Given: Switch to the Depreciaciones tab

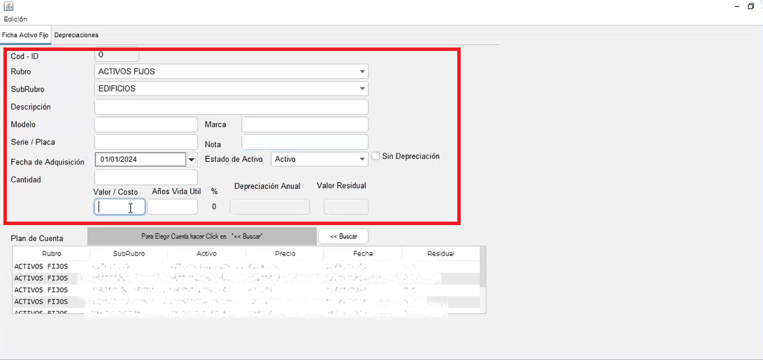Looking at the screenshot, I should click(76, 36).
